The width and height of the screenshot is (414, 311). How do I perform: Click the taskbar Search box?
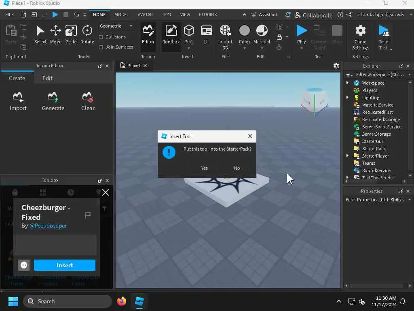point(68,301)
